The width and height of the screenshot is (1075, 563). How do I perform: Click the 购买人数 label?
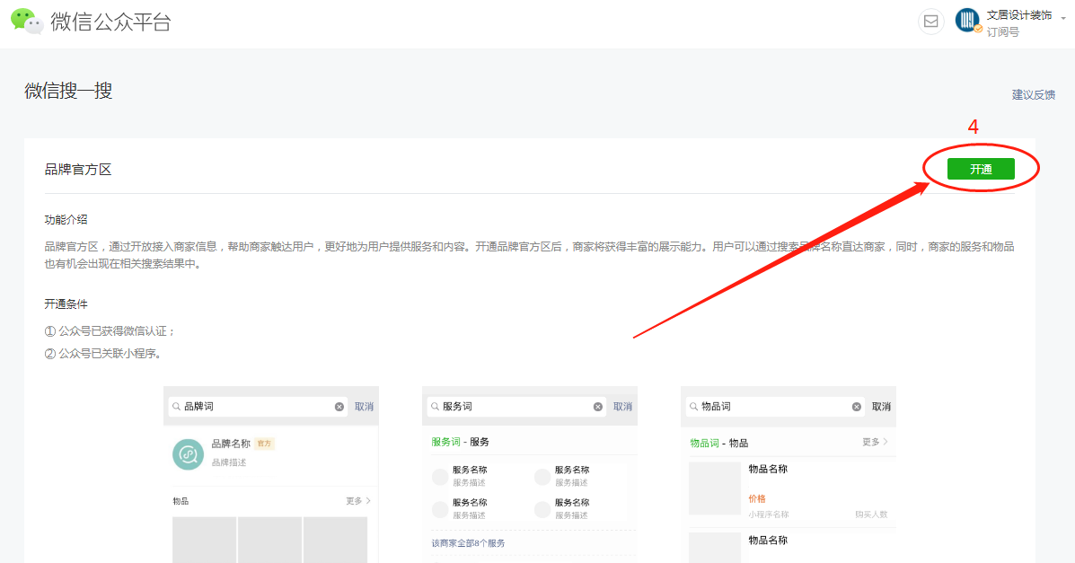[x=871, y=515]
